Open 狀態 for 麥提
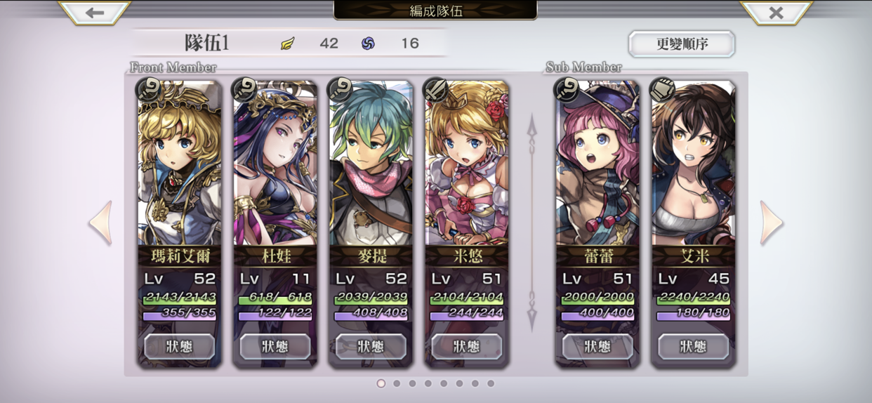Viewport: 872px width, 403px height. tap(371, 346)
